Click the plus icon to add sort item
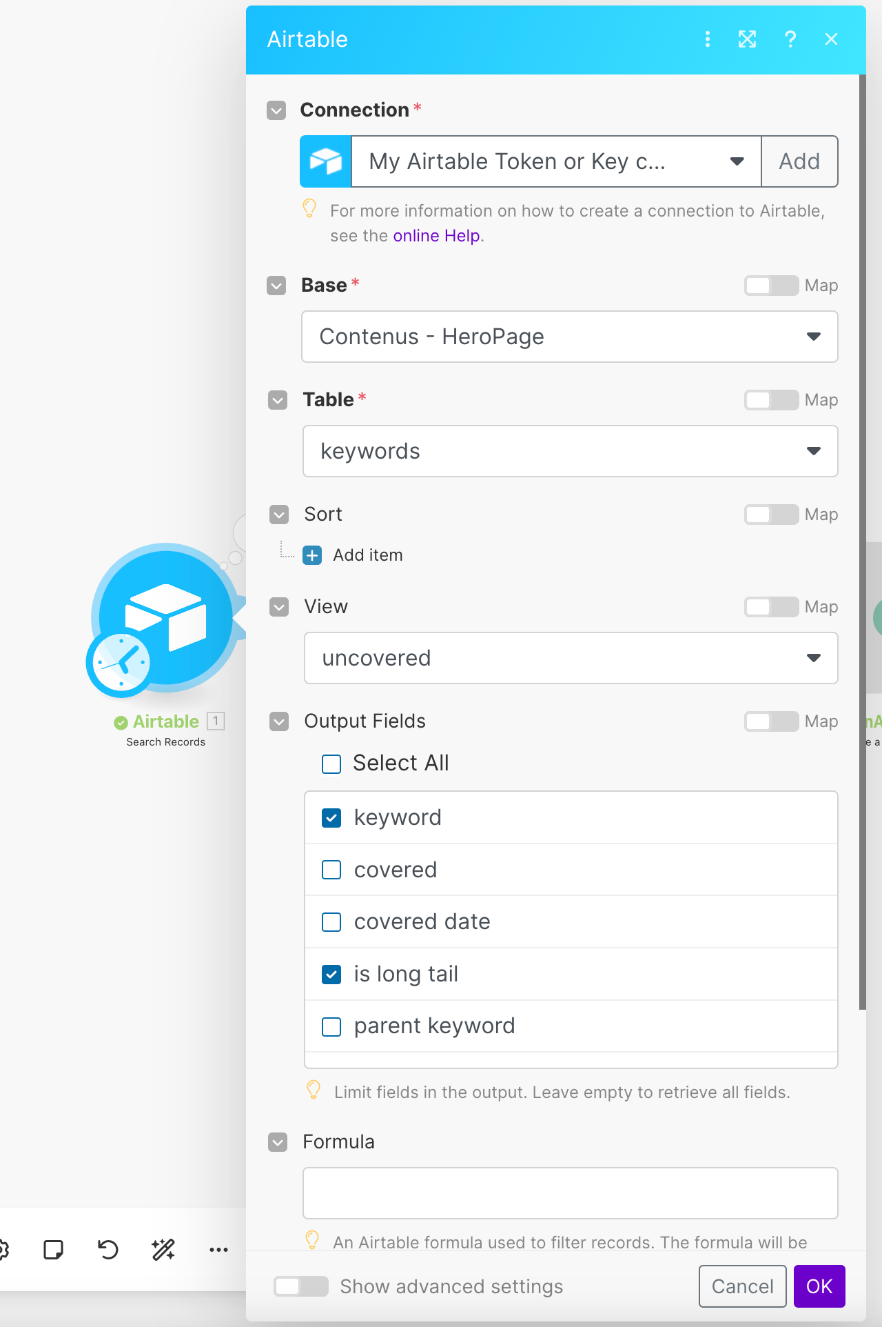Image resolution: width=882 pixels, height=1327 pixels. (x=312, y=555)
